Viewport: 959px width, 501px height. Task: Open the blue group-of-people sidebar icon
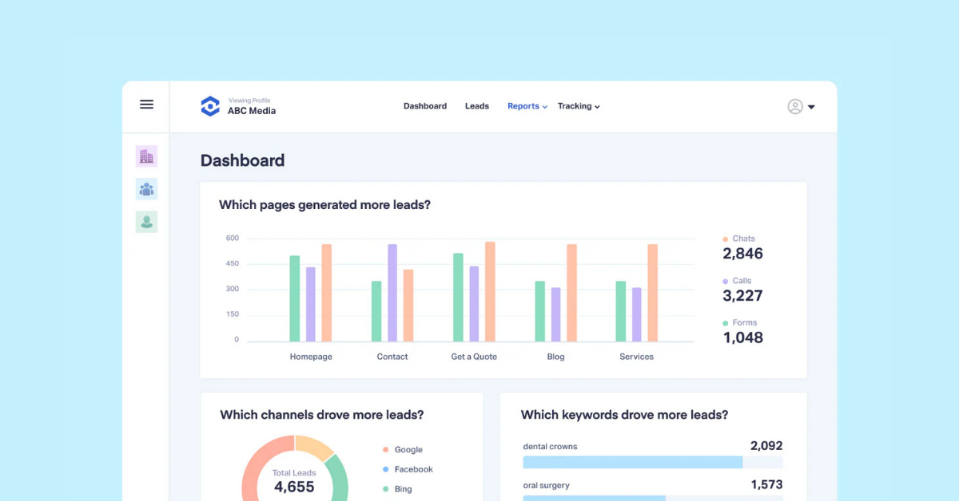[x=146, y=189]
